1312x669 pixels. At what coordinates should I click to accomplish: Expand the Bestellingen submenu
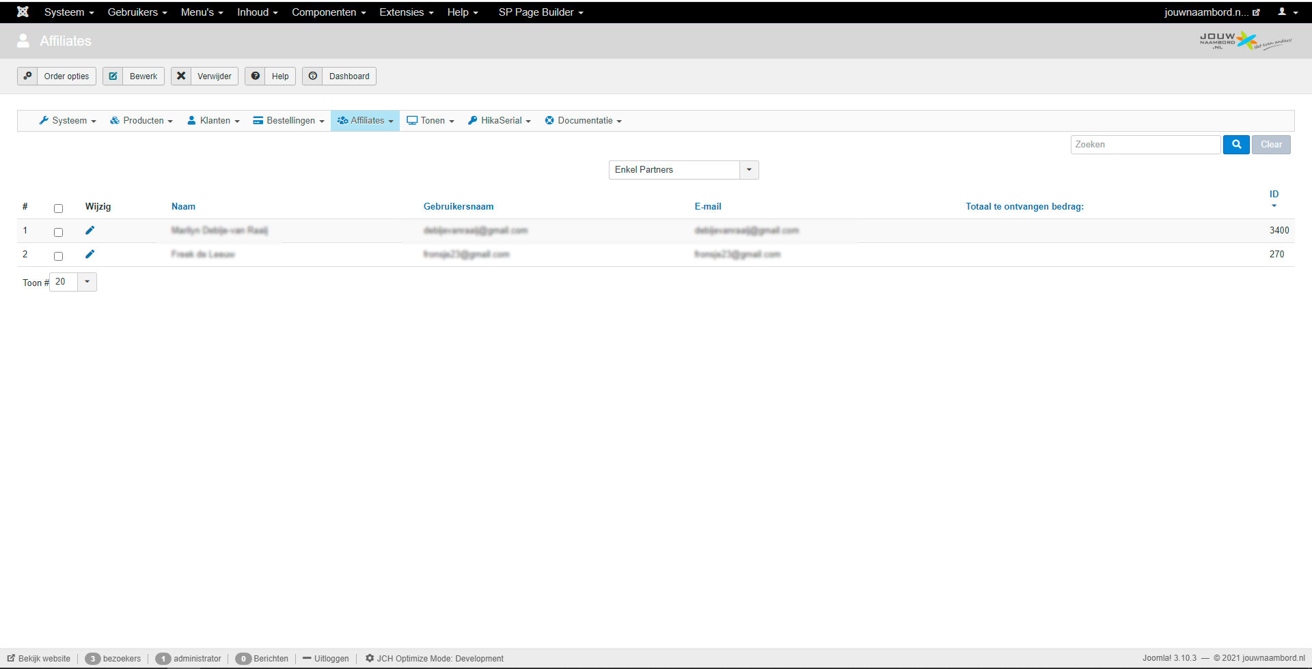click(x=288, y=121)
